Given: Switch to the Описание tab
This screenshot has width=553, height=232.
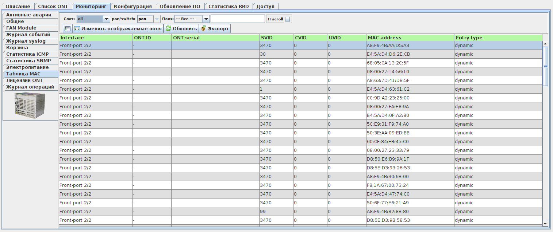Looking at the screenshot, I should pos(18,6).
